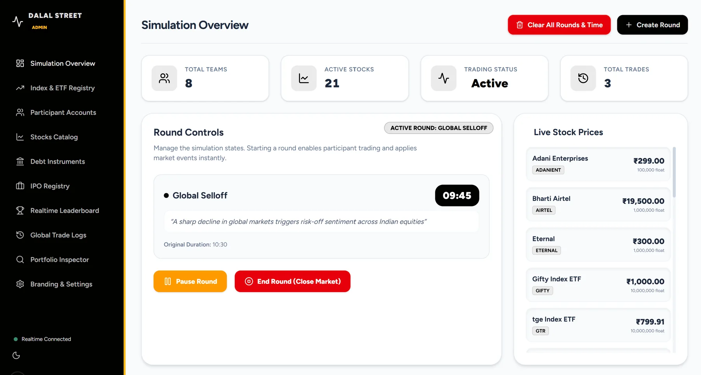
Task: Open Simulation Overview in the sidebar
Action: [x=62, y=63]
